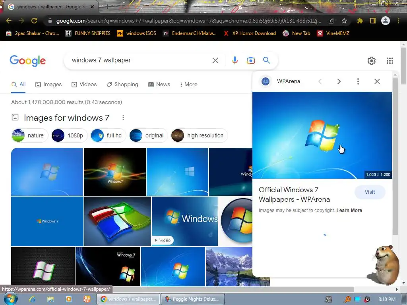The image size is (407, 305).
Task: Open windows ISOS bookmark
Action: (137, 33)
